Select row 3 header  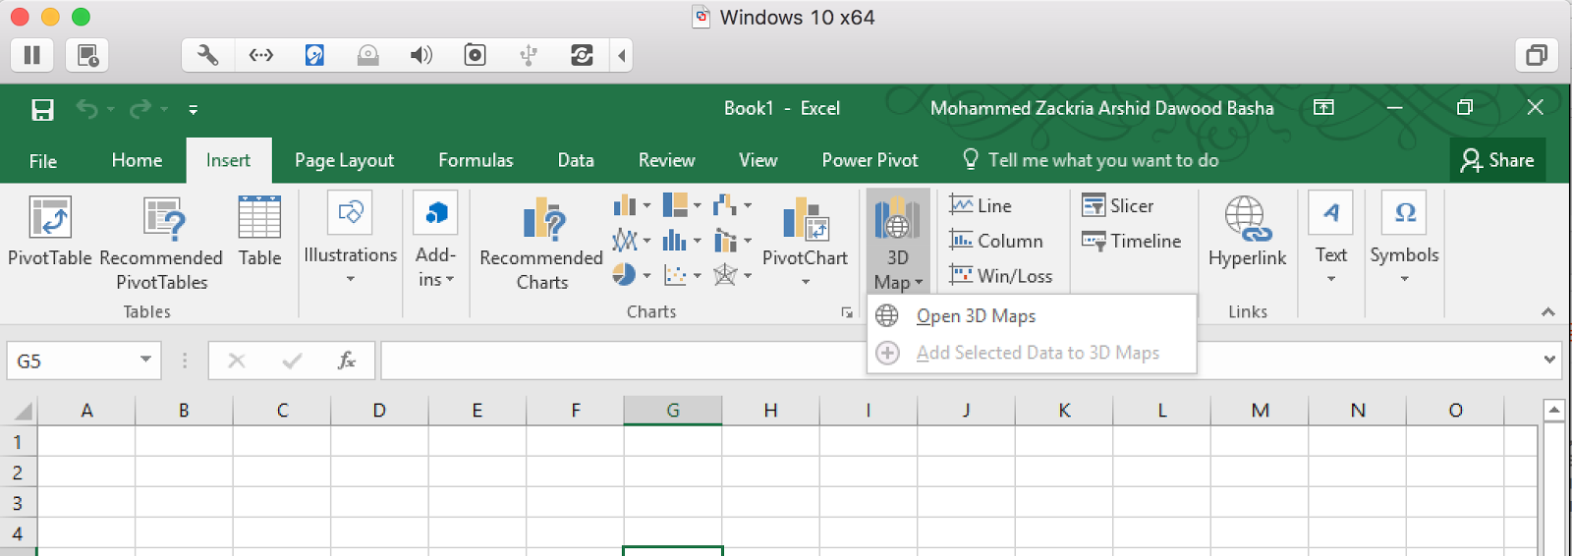[18, 503]
